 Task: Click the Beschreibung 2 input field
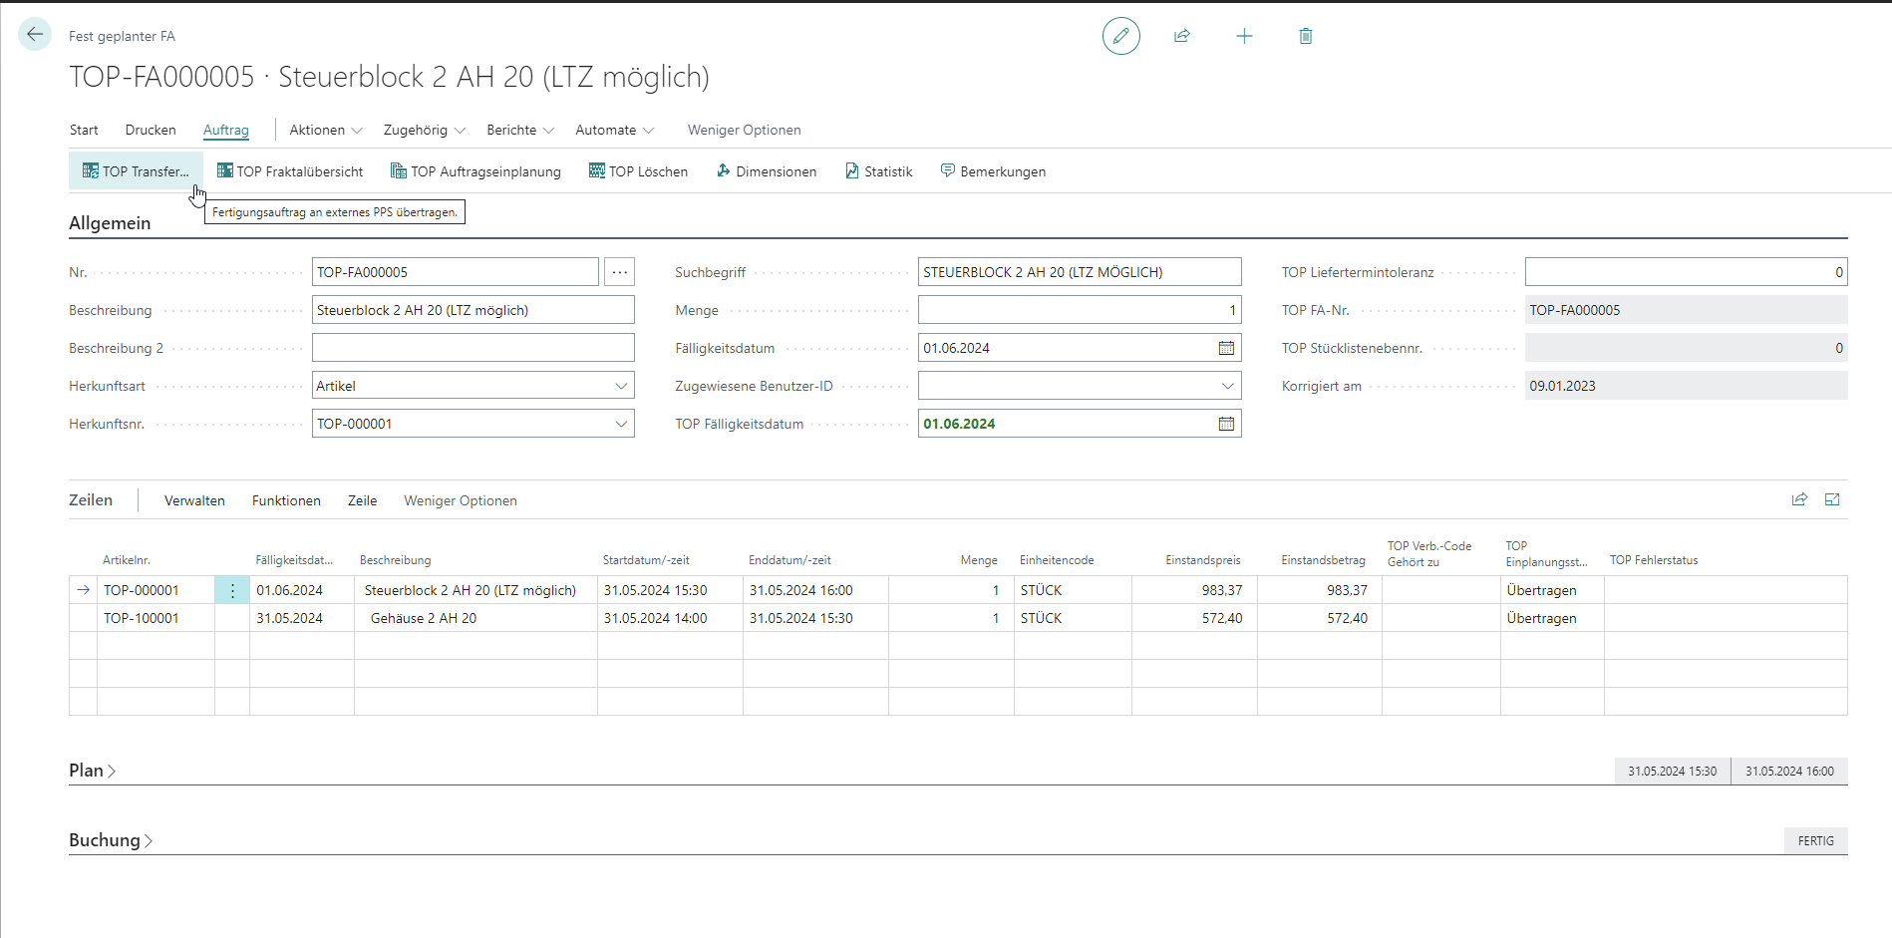click(x=473, y=348)
